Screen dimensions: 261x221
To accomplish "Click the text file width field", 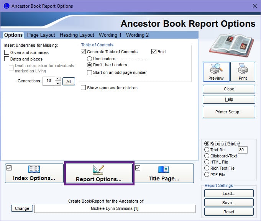I will pos(243,150).
